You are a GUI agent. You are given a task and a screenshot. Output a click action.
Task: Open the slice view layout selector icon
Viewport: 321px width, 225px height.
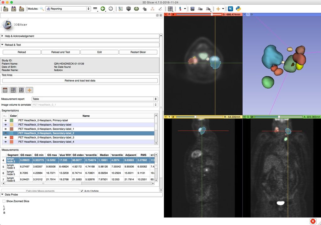click(170, 9)
